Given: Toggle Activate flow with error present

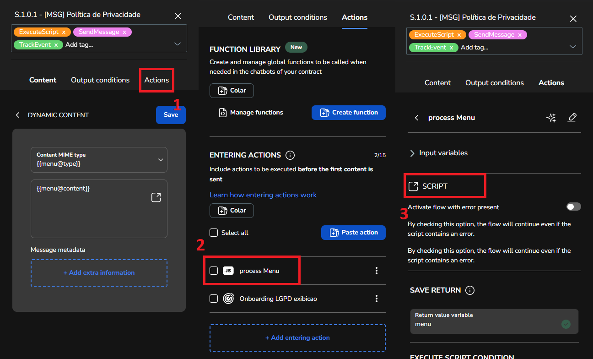Looking at the screenshot, I should [x=573, y=207].
